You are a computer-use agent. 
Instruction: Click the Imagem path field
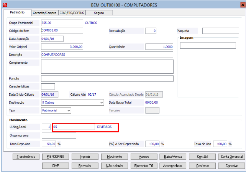tap(208, 46)
